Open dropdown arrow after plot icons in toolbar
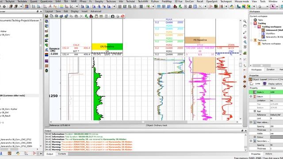The width and height of the screenshot is (283, 159). pyautogui.click(x=77, y=7)
